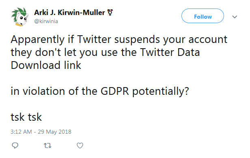Open the 3:12 AM - 29 May 2018 timestamp
The width and height of the screenshot is (250, 158).
(41, 132)
